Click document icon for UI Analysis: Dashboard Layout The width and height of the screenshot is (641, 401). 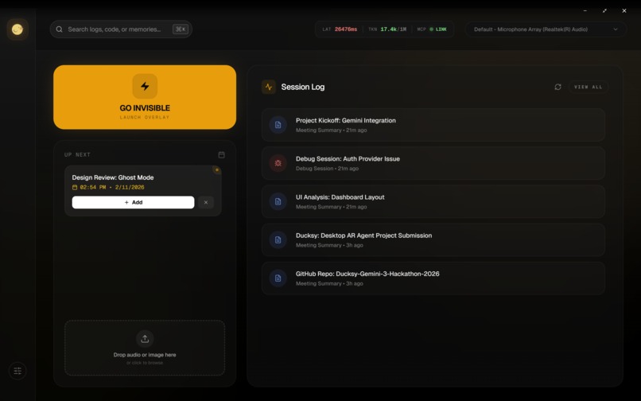(x=278, y=201)
